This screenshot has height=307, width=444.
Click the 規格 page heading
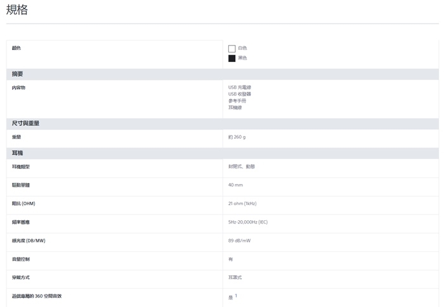tap(17, 11)
